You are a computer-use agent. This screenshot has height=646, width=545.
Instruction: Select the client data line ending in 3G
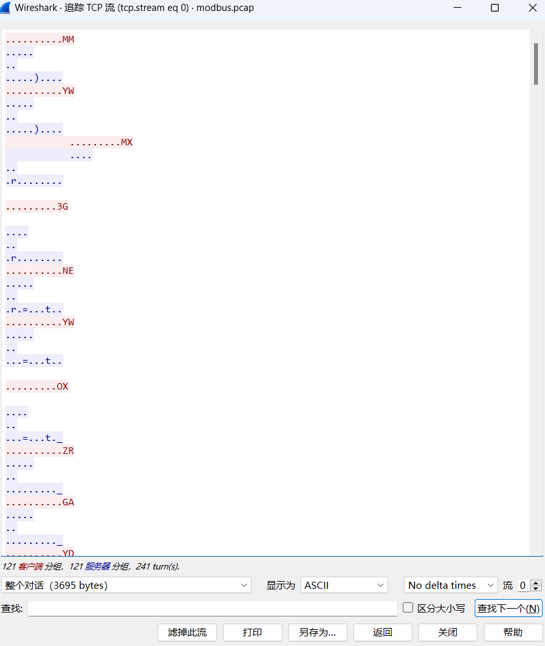[x=37, y=206]
